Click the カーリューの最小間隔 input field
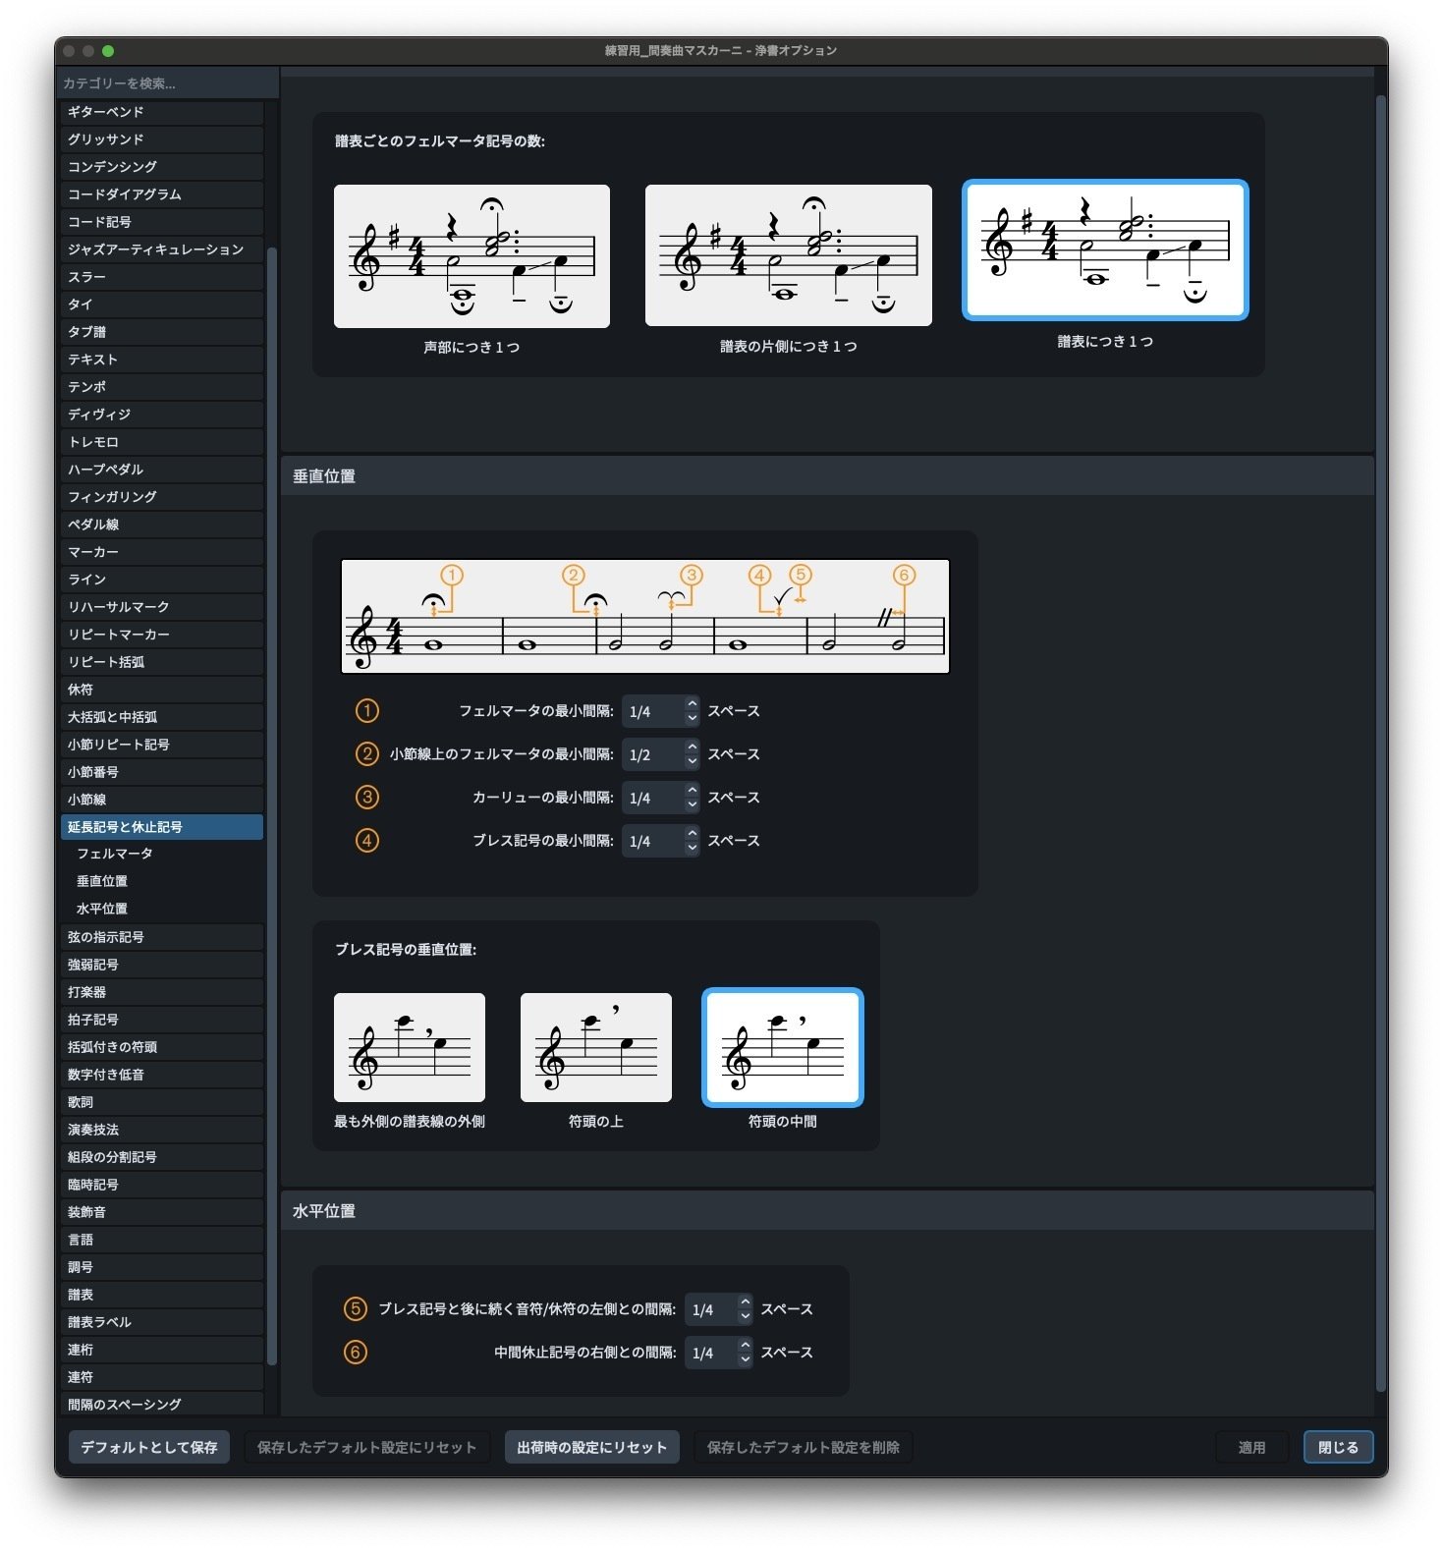Viewport: 1443px width, 1550px height. pos(653,798)
